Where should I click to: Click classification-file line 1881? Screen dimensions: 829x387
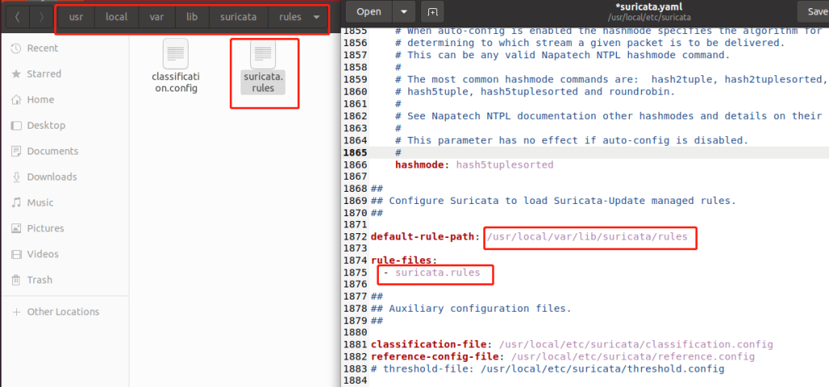572,345
